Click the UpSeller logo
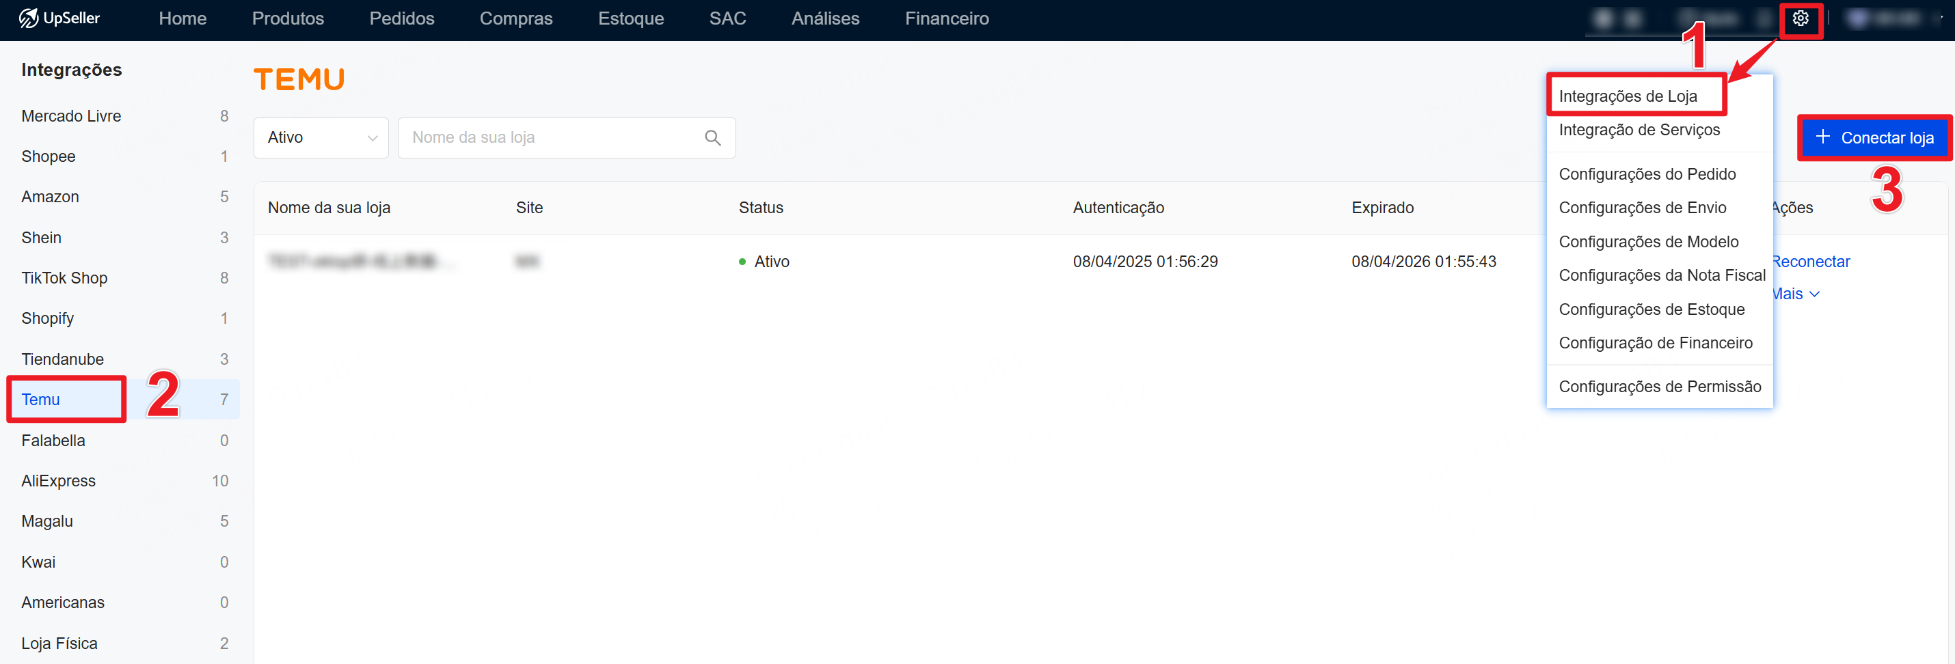This screenshot has width=1955, height=664. pyautogui.click(x=60, y=18)
